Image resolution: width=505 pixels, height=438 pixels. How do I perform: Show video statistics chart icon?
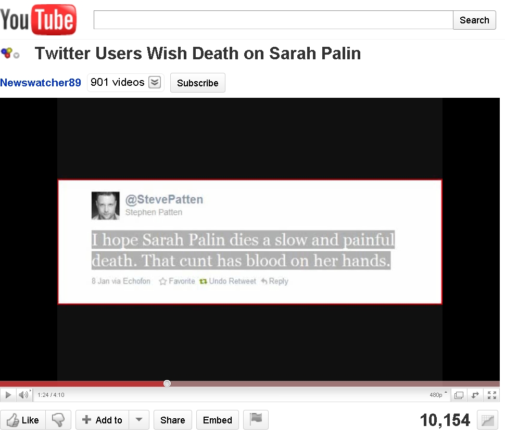[487, 420]
